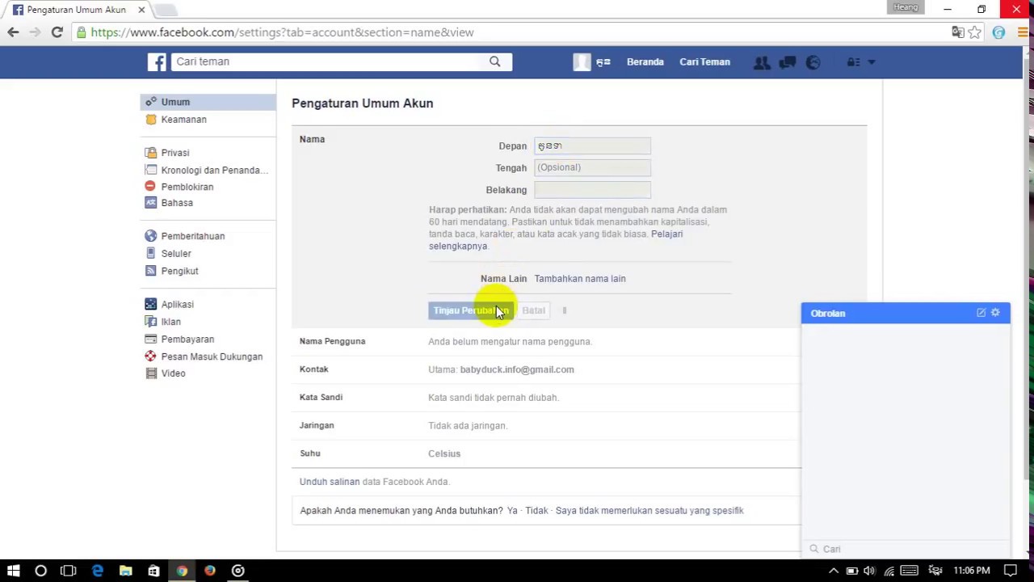Open Keamanan settings section
1034x582 pixels.
point(183,120)
